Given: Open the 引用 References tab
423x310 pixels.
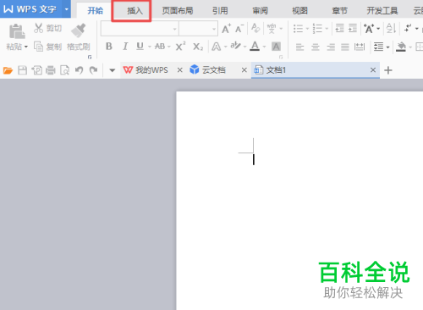Looking at the screenshot, I should click(220, 11).
